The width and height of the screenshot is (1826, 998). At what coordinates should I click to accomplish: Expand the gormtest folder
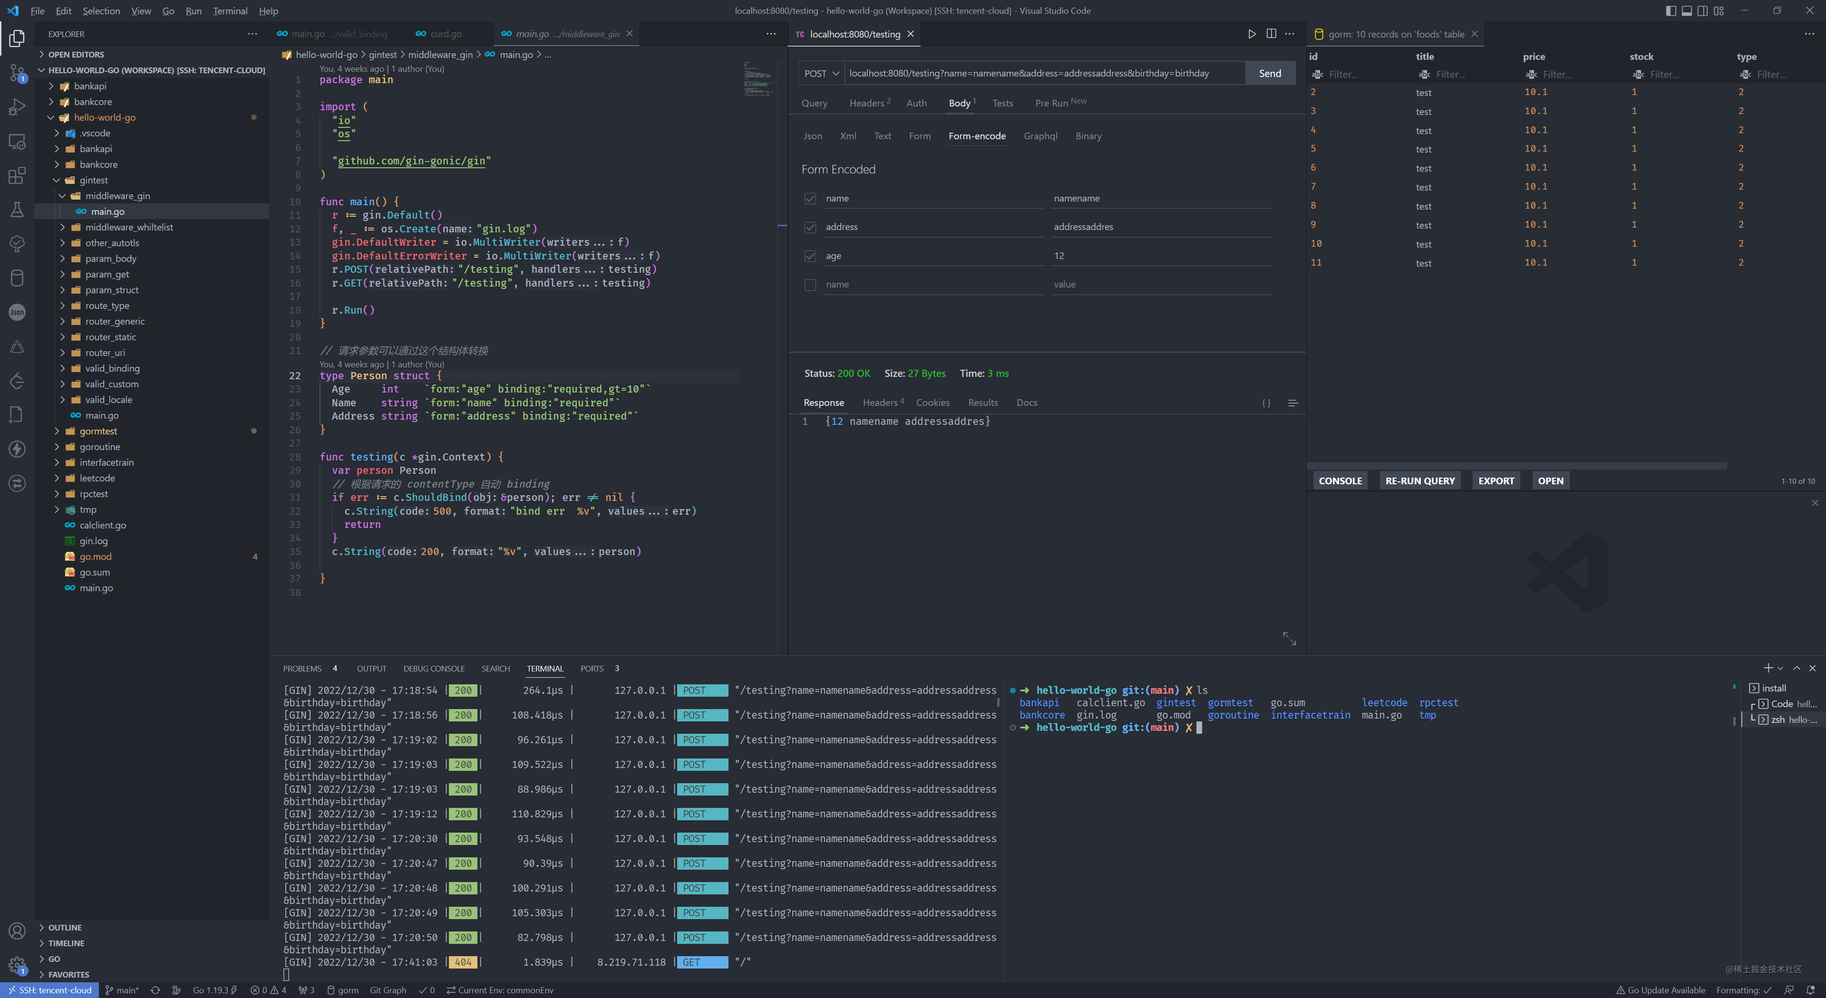click(98, 432)
